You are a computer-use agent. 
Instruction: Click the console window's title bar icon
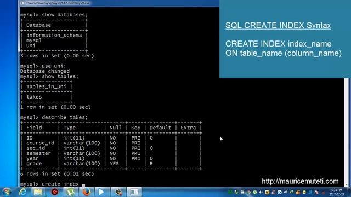pyautogui.click(x=22, y=3)
